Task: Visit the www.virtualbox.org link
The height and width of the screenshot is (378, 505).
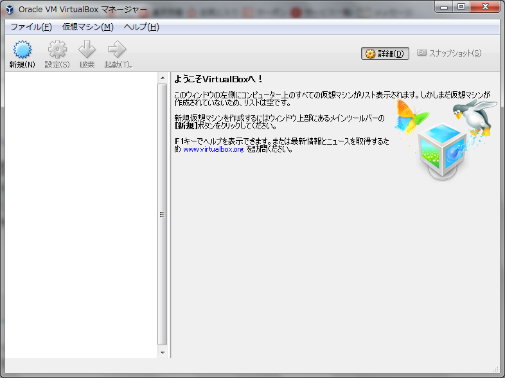Action: click(x=213, y=149)
